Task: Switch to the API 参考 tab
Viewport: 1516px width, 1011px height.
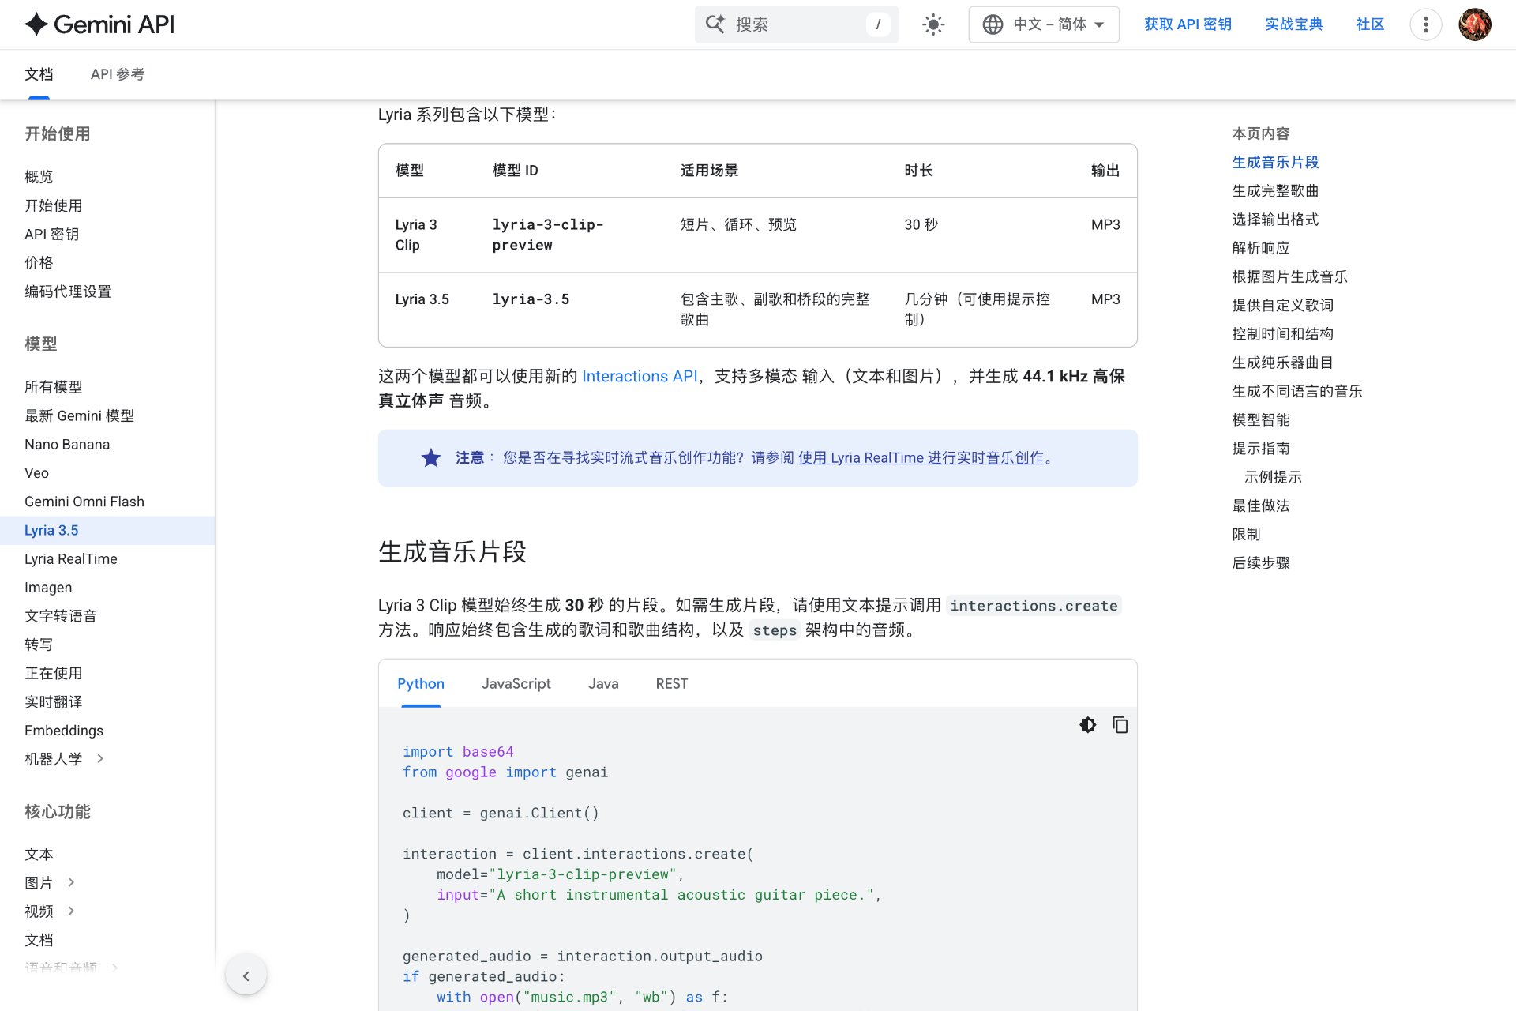Action: click(x=118, y=74)
